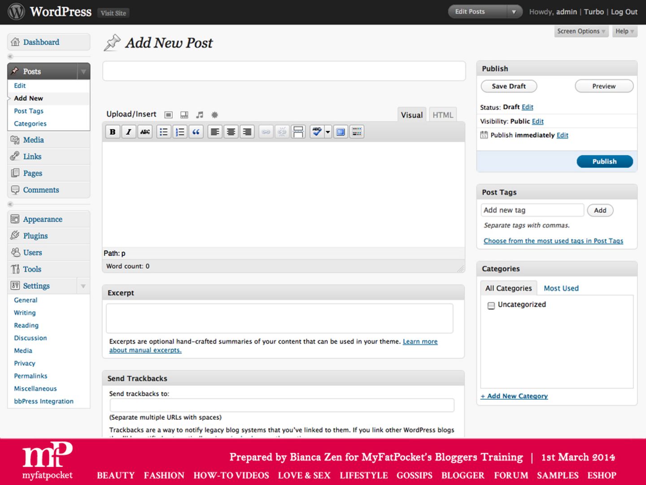646x485 pixels.
Task: Toggle fullscreen editing mode
Action: tap(341, 132)
